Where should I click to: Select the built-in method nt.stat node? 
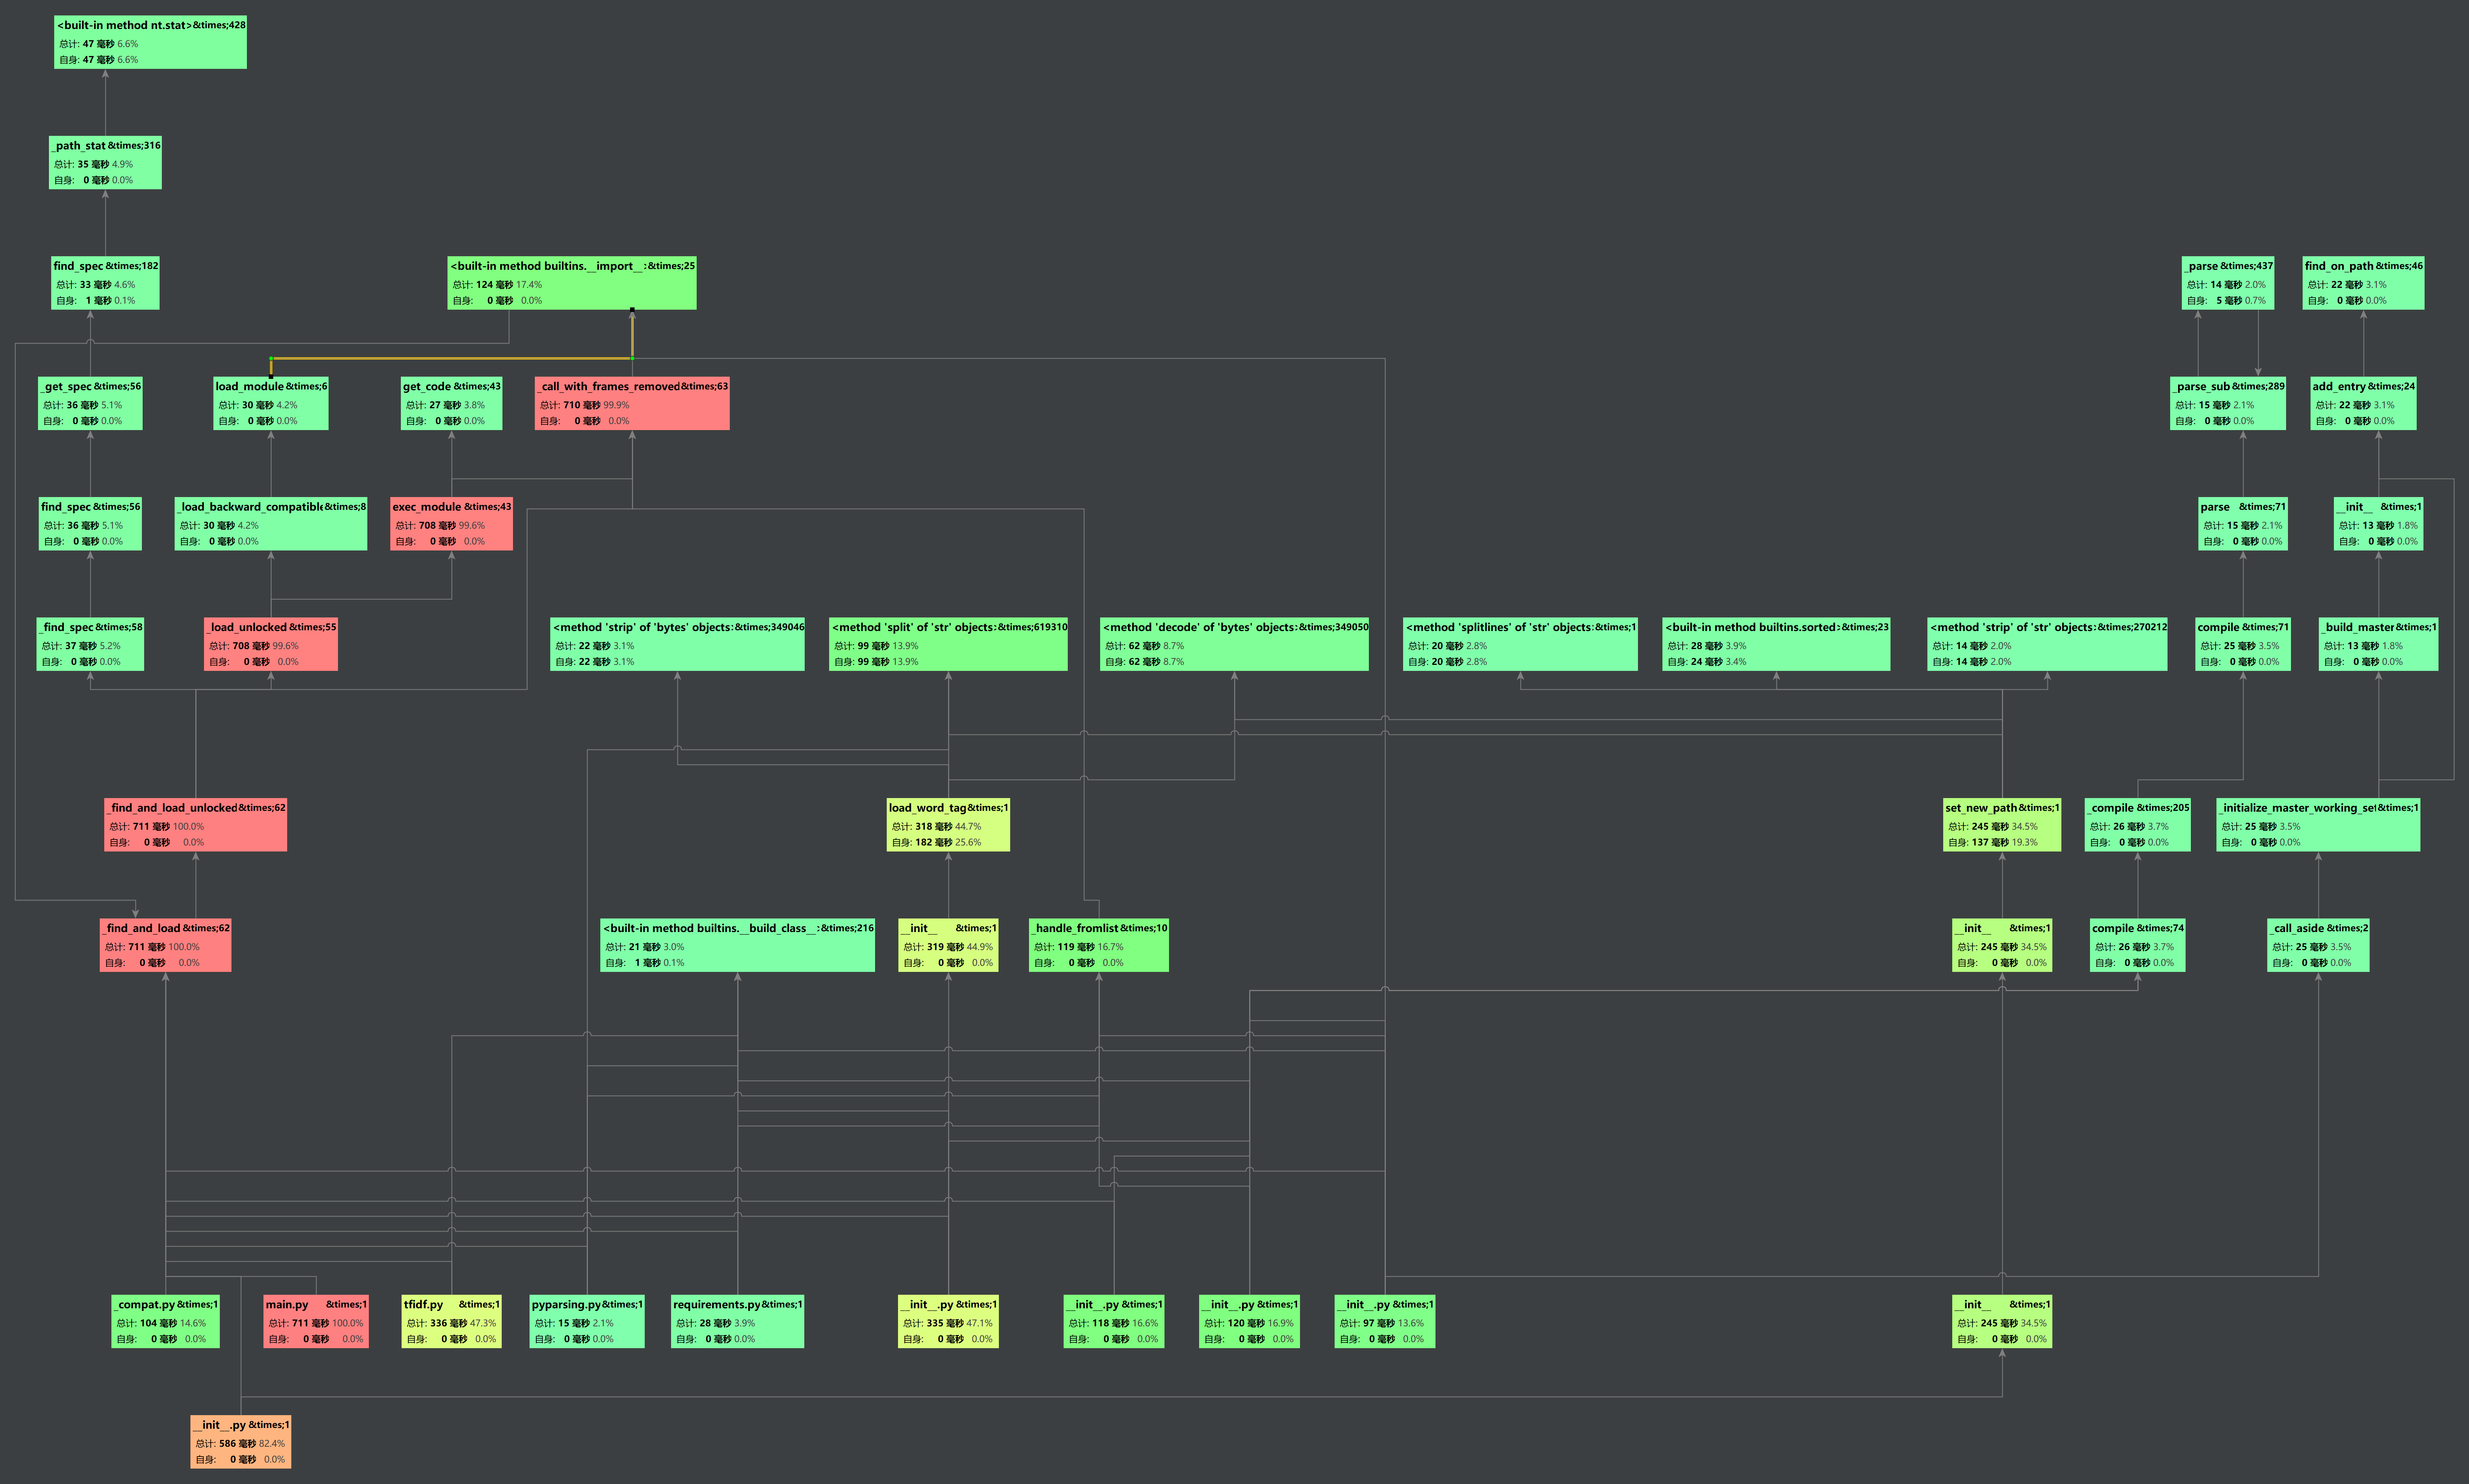(150, 42)
